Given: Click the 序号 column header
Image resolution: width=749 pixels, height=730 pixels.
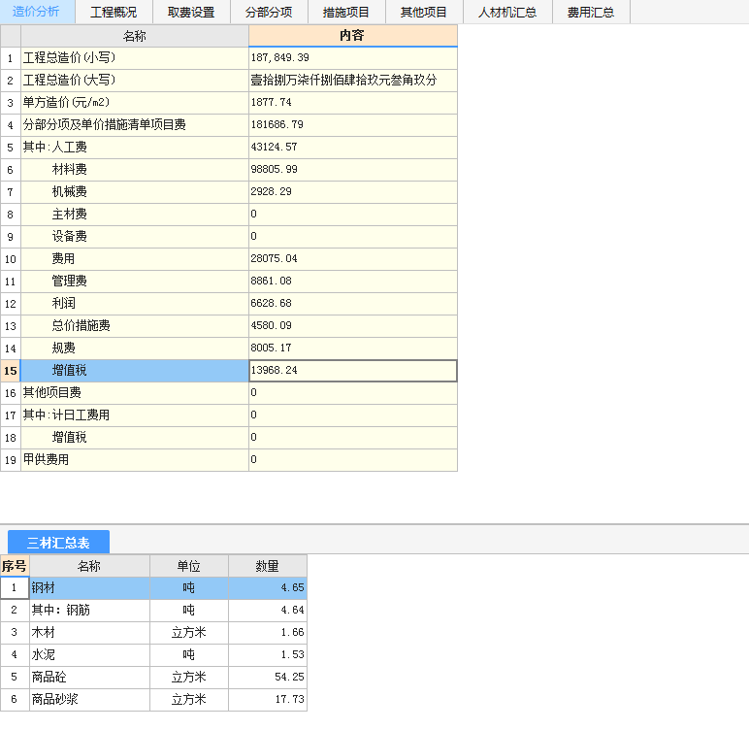Looking at the screenshot, I should click(x=15, y=566).
